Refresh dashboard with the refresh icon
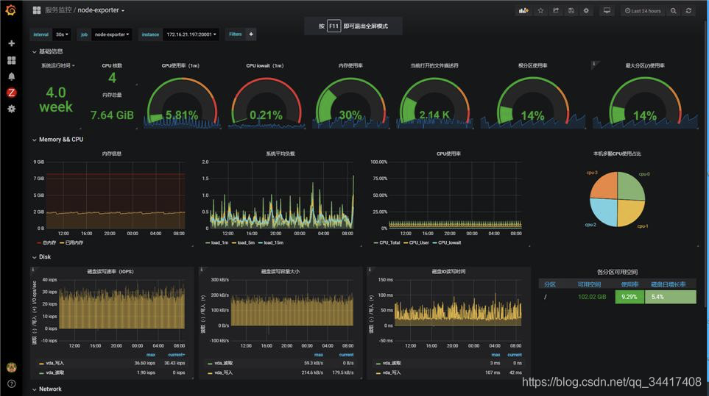The image size is (709, 396). pos(688,10)
